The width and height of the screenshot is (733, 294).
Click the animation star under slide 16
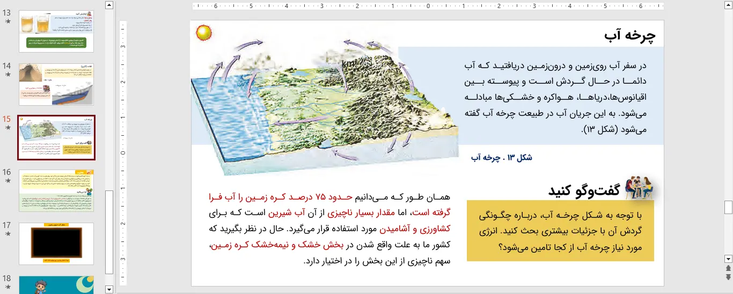click(x=8, y=181)
